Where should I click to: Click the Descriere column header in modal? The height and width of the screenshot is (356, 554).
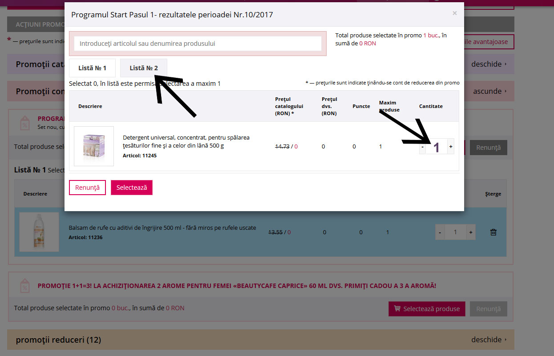pos(90,106)
